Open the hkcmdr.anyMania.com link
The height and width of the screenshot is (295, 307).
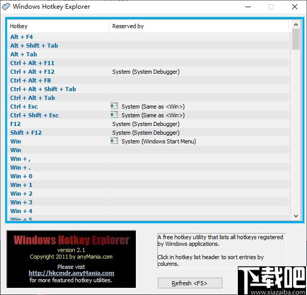pos(71,273)
